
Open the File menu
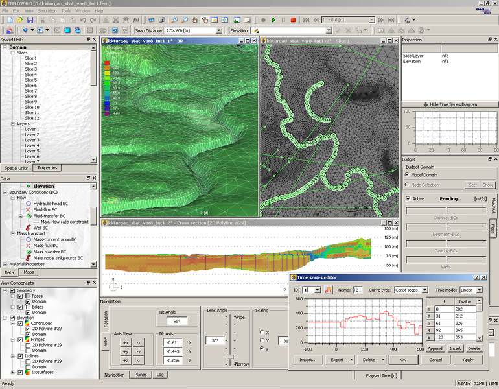[x=5, y=11]
